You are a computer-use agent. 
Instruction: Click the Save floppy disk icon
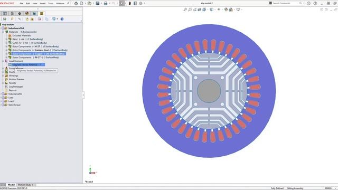point(98,3)
